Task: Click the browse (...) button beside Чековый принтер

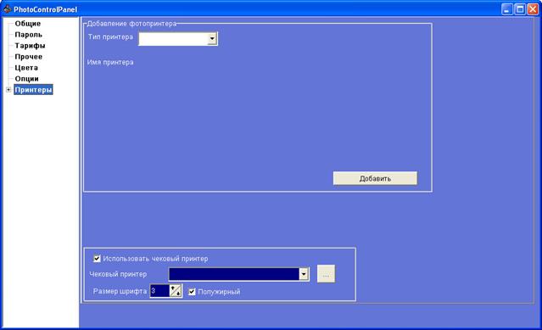Action: tap(326, 274)
